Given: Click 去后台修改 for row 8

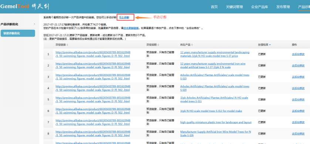Looking at the screenshot, I should click(298, 134).
